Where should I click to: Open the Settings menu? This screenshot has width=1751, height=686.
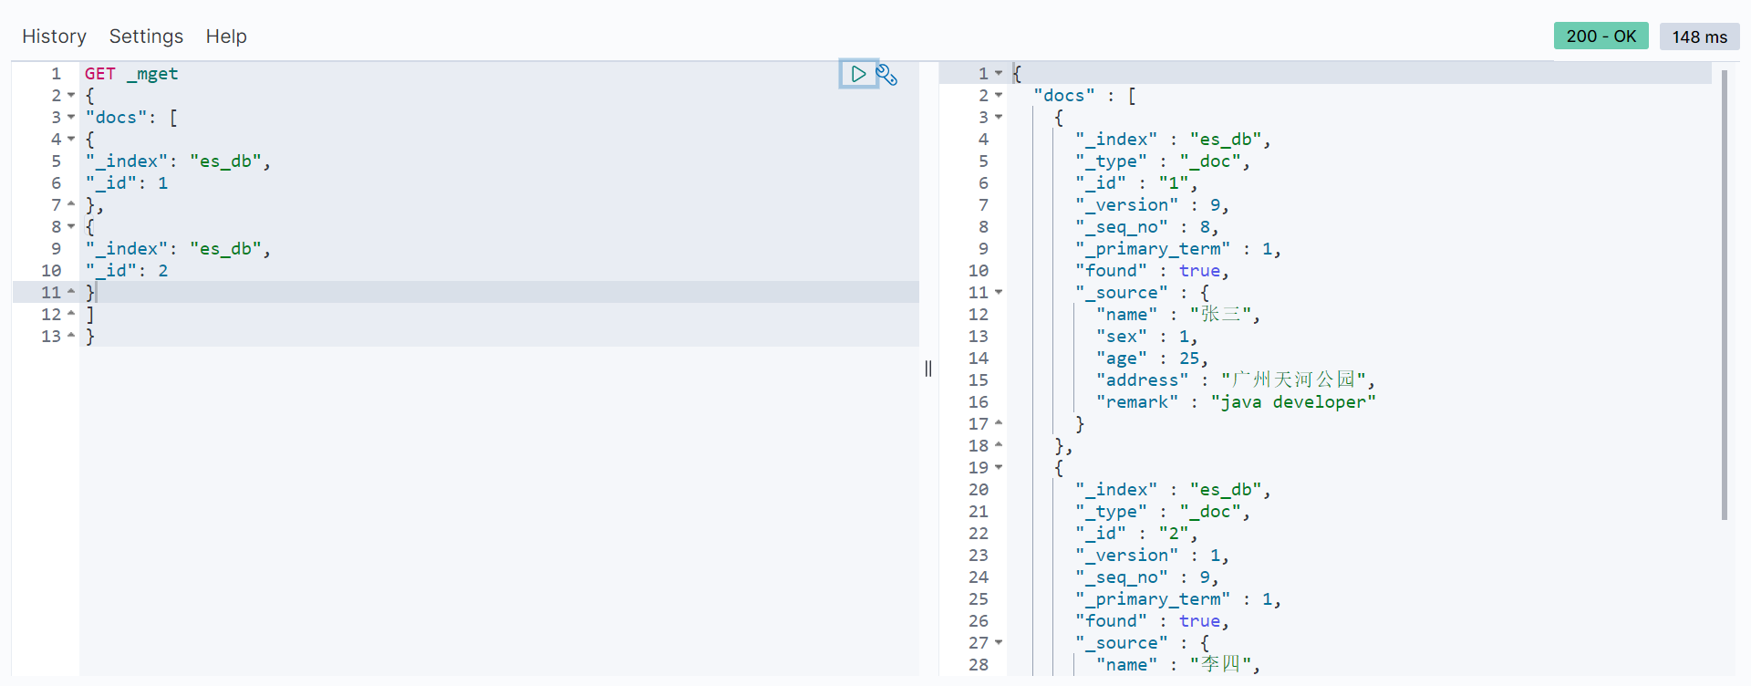(146, 36)
